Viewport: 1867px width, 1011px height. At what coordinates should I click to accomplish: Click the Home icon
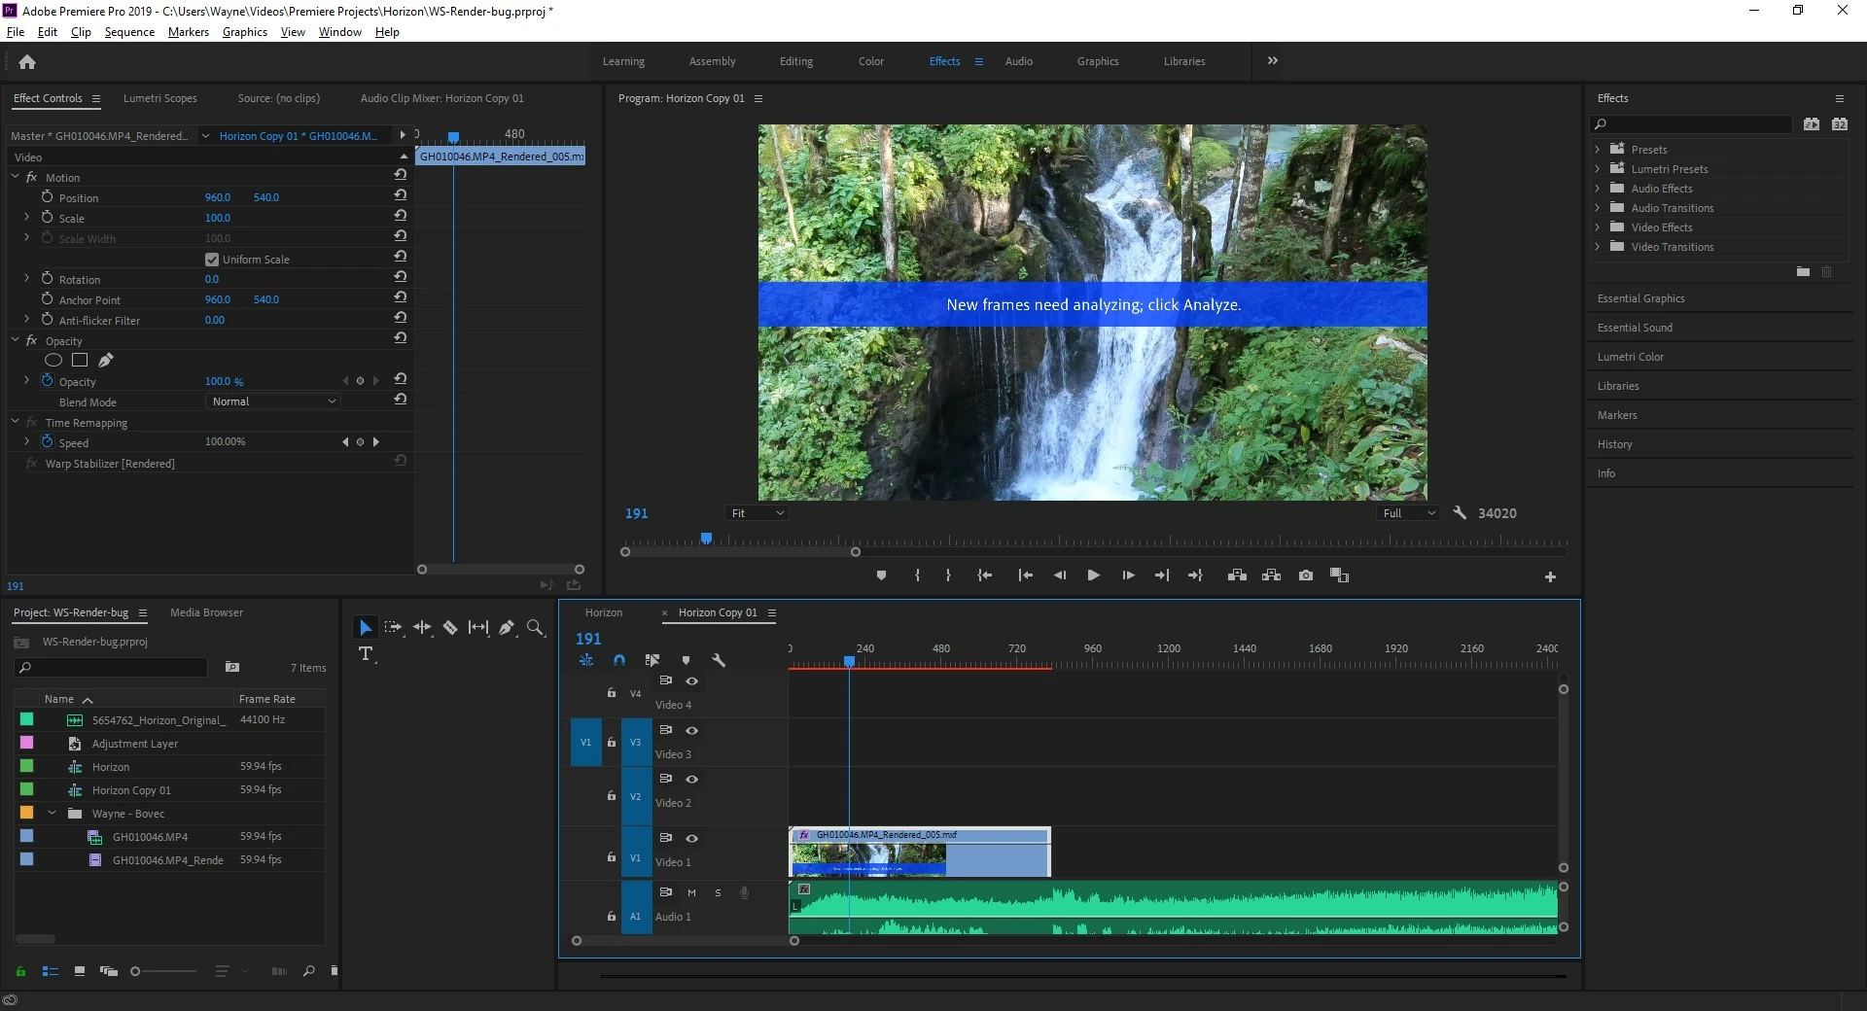click(27, 62)
